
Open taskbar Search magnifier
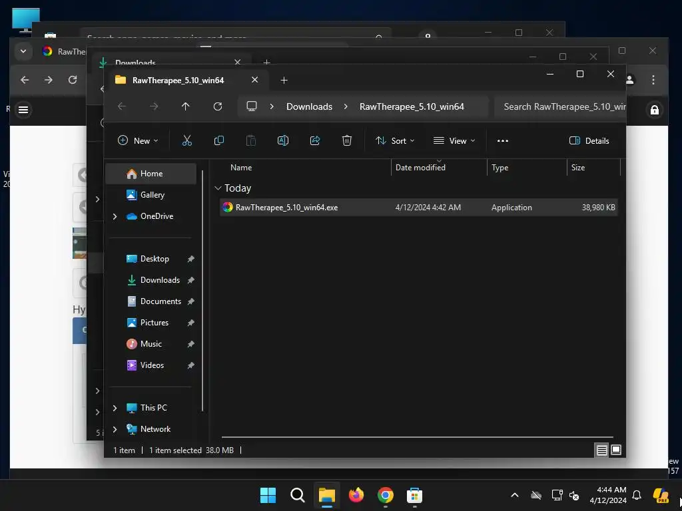click(298, 495)
